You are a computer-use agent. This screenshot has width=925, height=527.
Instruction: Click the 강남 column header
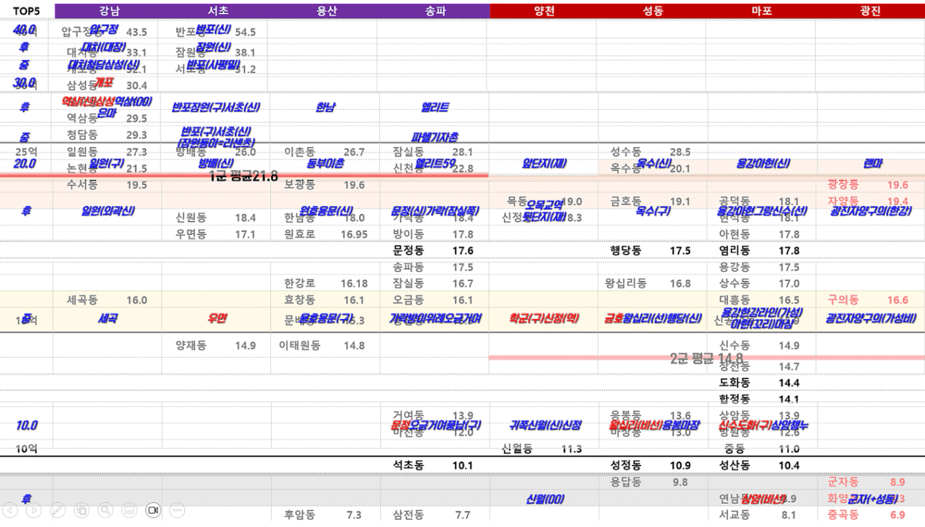click(x=109, y=11)
